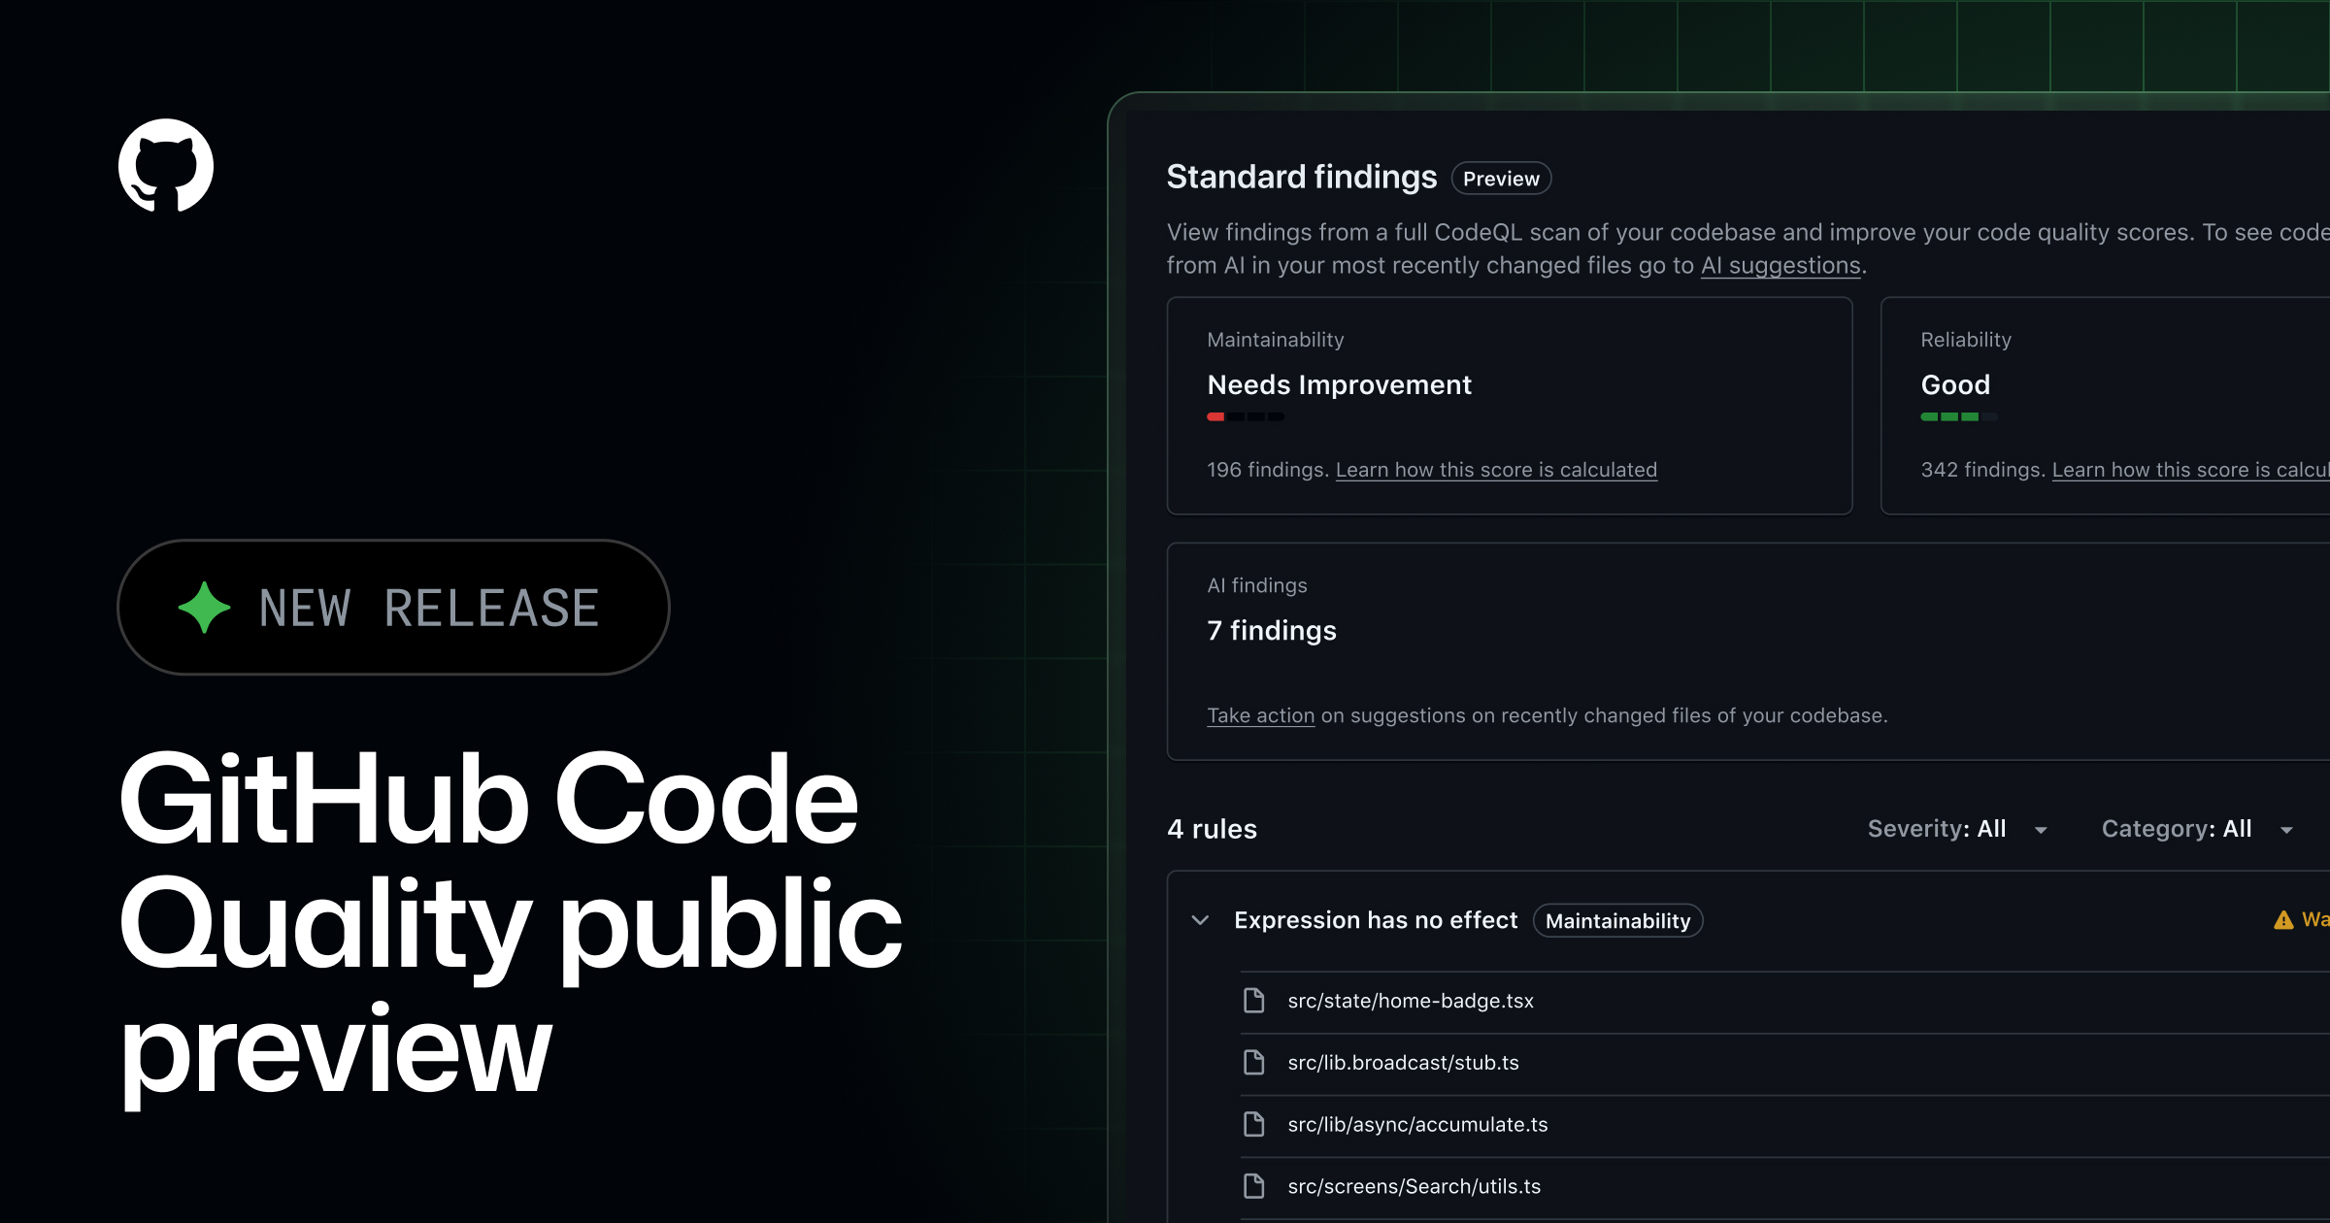Click the file icon beside broadcast/stub.ts
2330x1223 pixels.
click(x=1253, y=1062)
